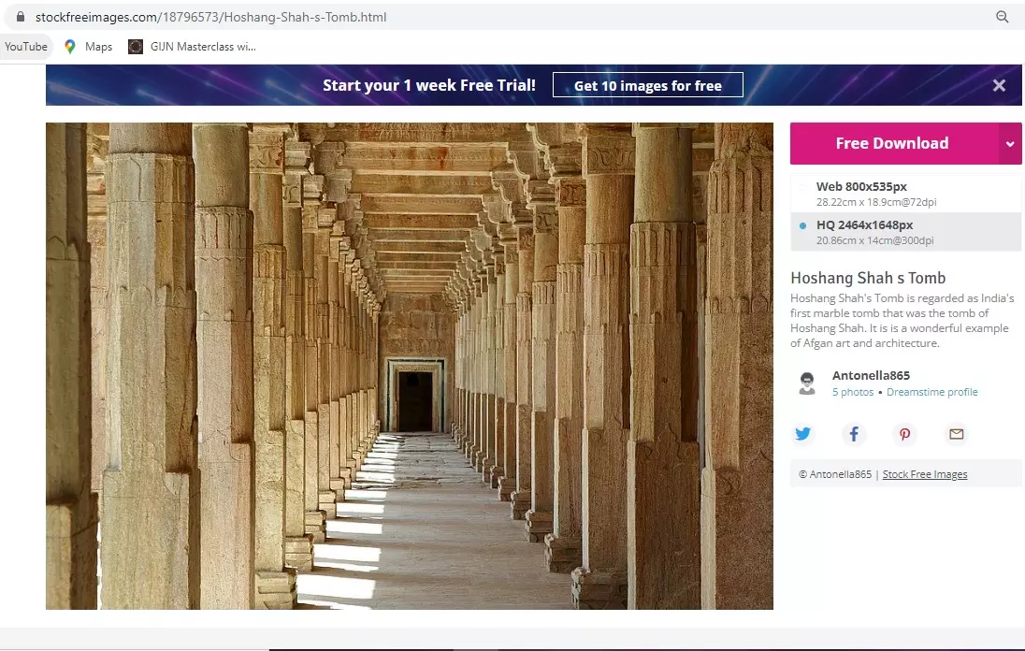Open the GIJN Masterclass bookmark
1025x651 pixels.
pyautogui.click(x=192, y=47)
